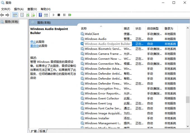Select the Windows Management I... row
The width and height of the screenshot is (190, 133).
point(129,123)
